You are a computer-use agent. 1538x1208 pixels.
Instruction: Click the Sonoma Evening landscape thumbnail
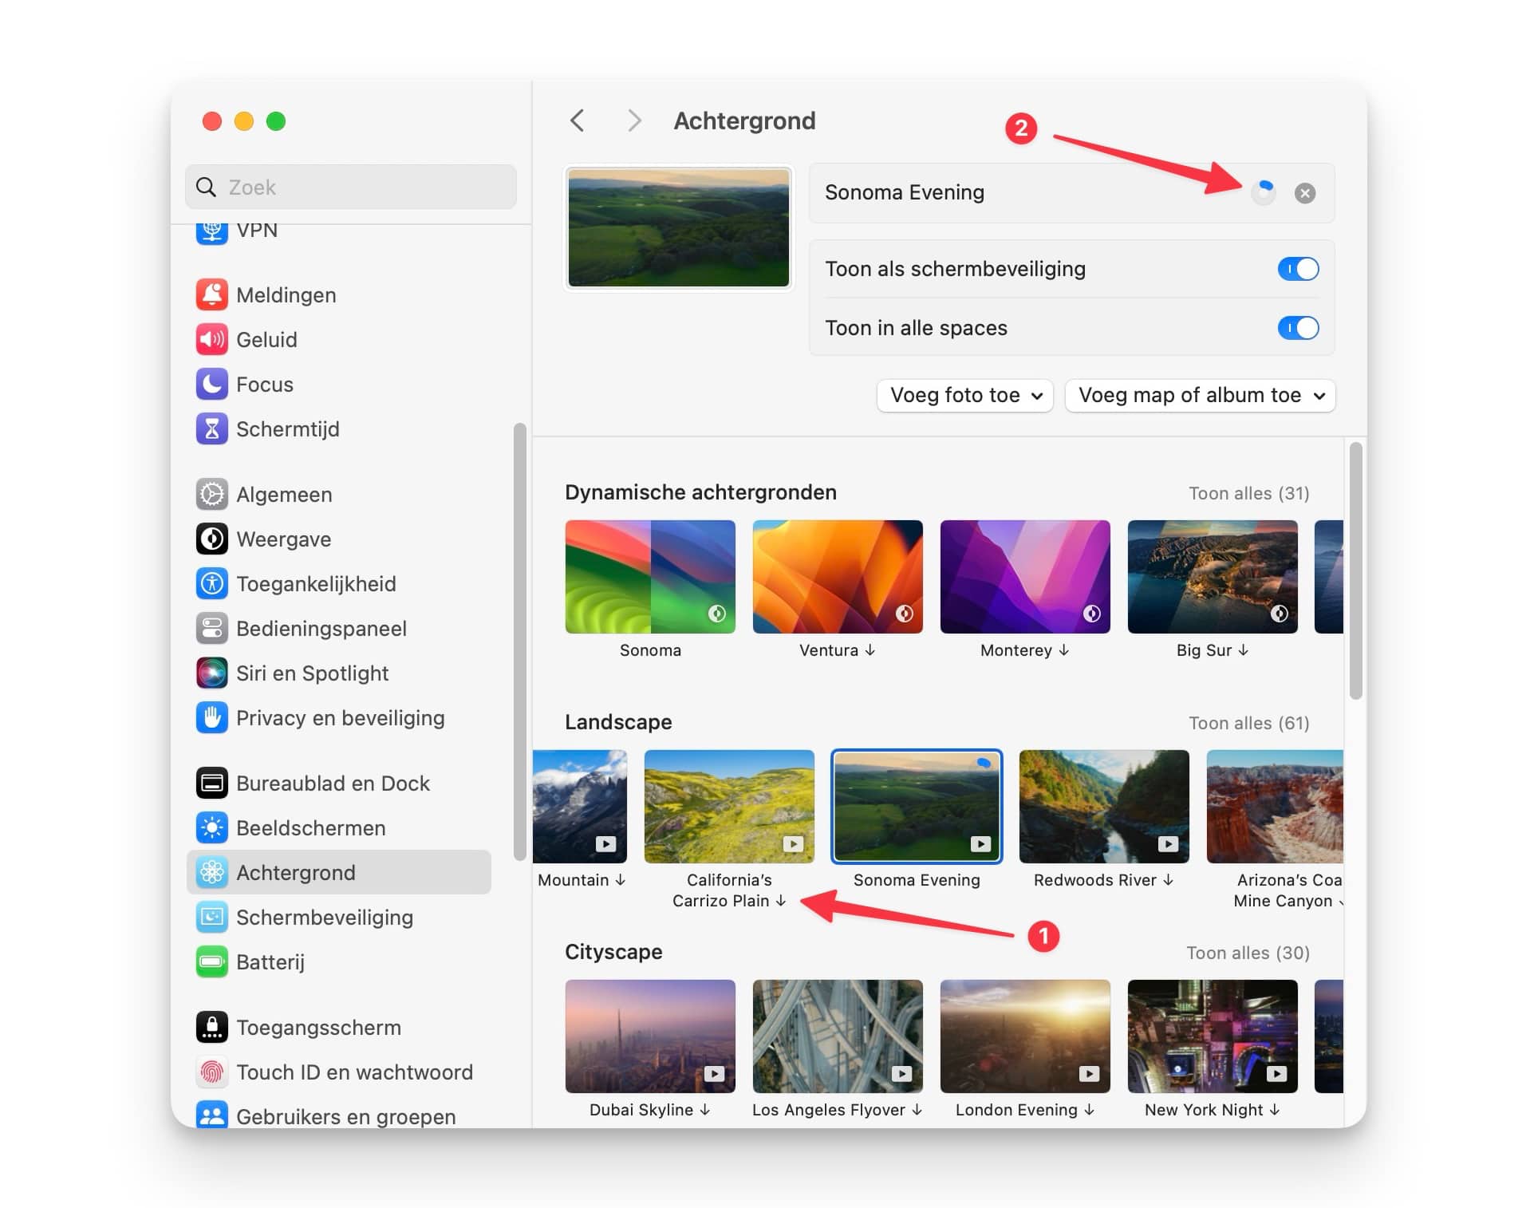[917, 807]
